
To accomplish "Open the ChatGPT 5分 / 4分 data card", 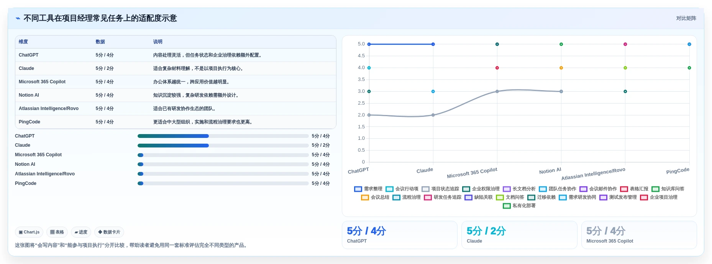I will [x=400, y=235].
